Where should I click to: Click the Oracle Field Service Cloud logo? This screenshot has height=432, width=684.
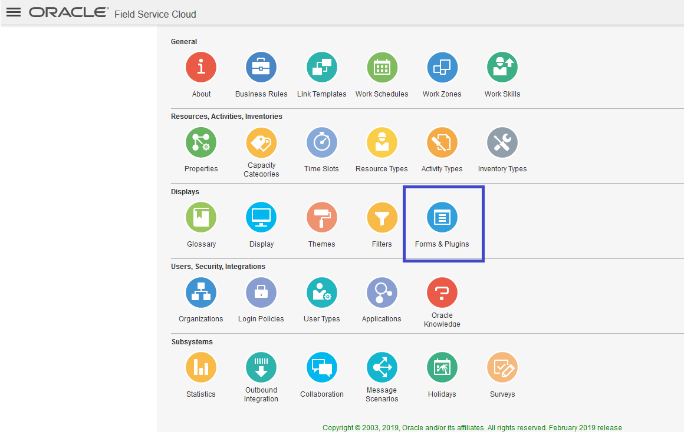(x=67, y=12)
